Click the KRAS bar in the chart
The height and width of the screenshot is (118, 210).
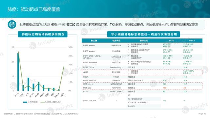click(39, 87)
